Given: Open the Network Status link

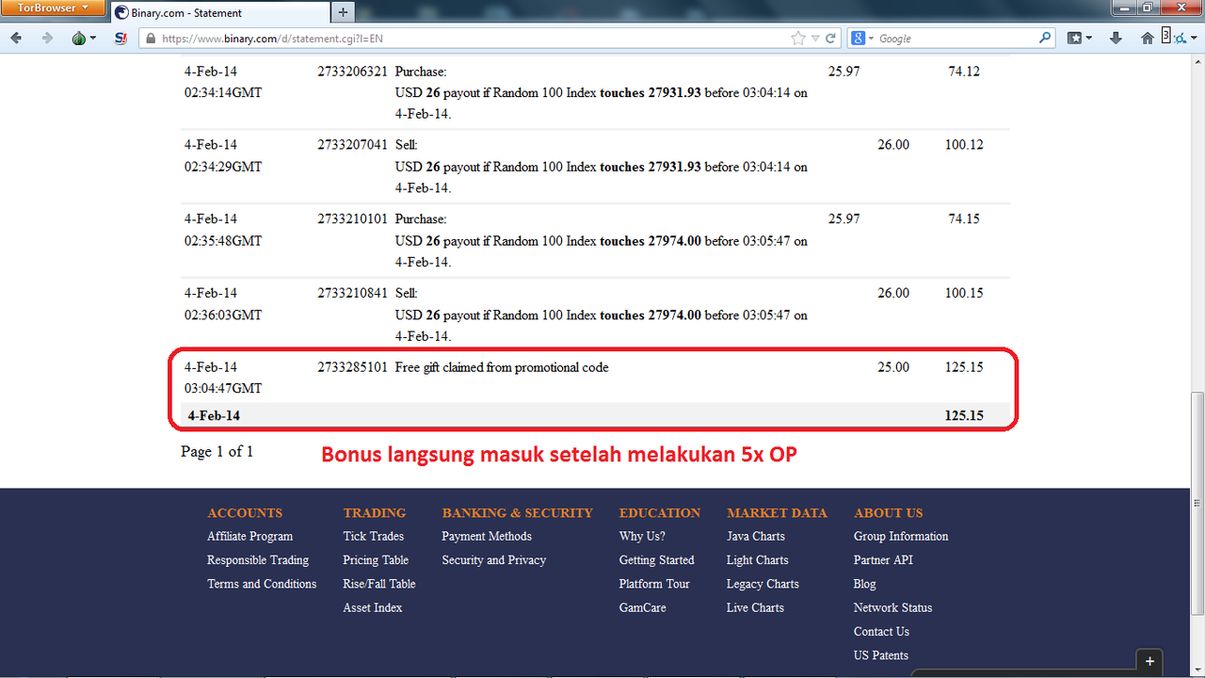Looking at the screenshot, I should point(892,608).
